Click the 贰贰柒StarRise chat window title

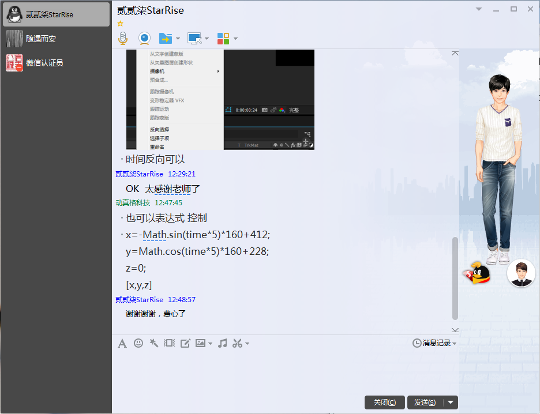click(151, 11)
